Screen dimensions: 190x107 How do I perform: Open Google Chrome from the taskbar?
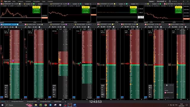click(45, 105)
